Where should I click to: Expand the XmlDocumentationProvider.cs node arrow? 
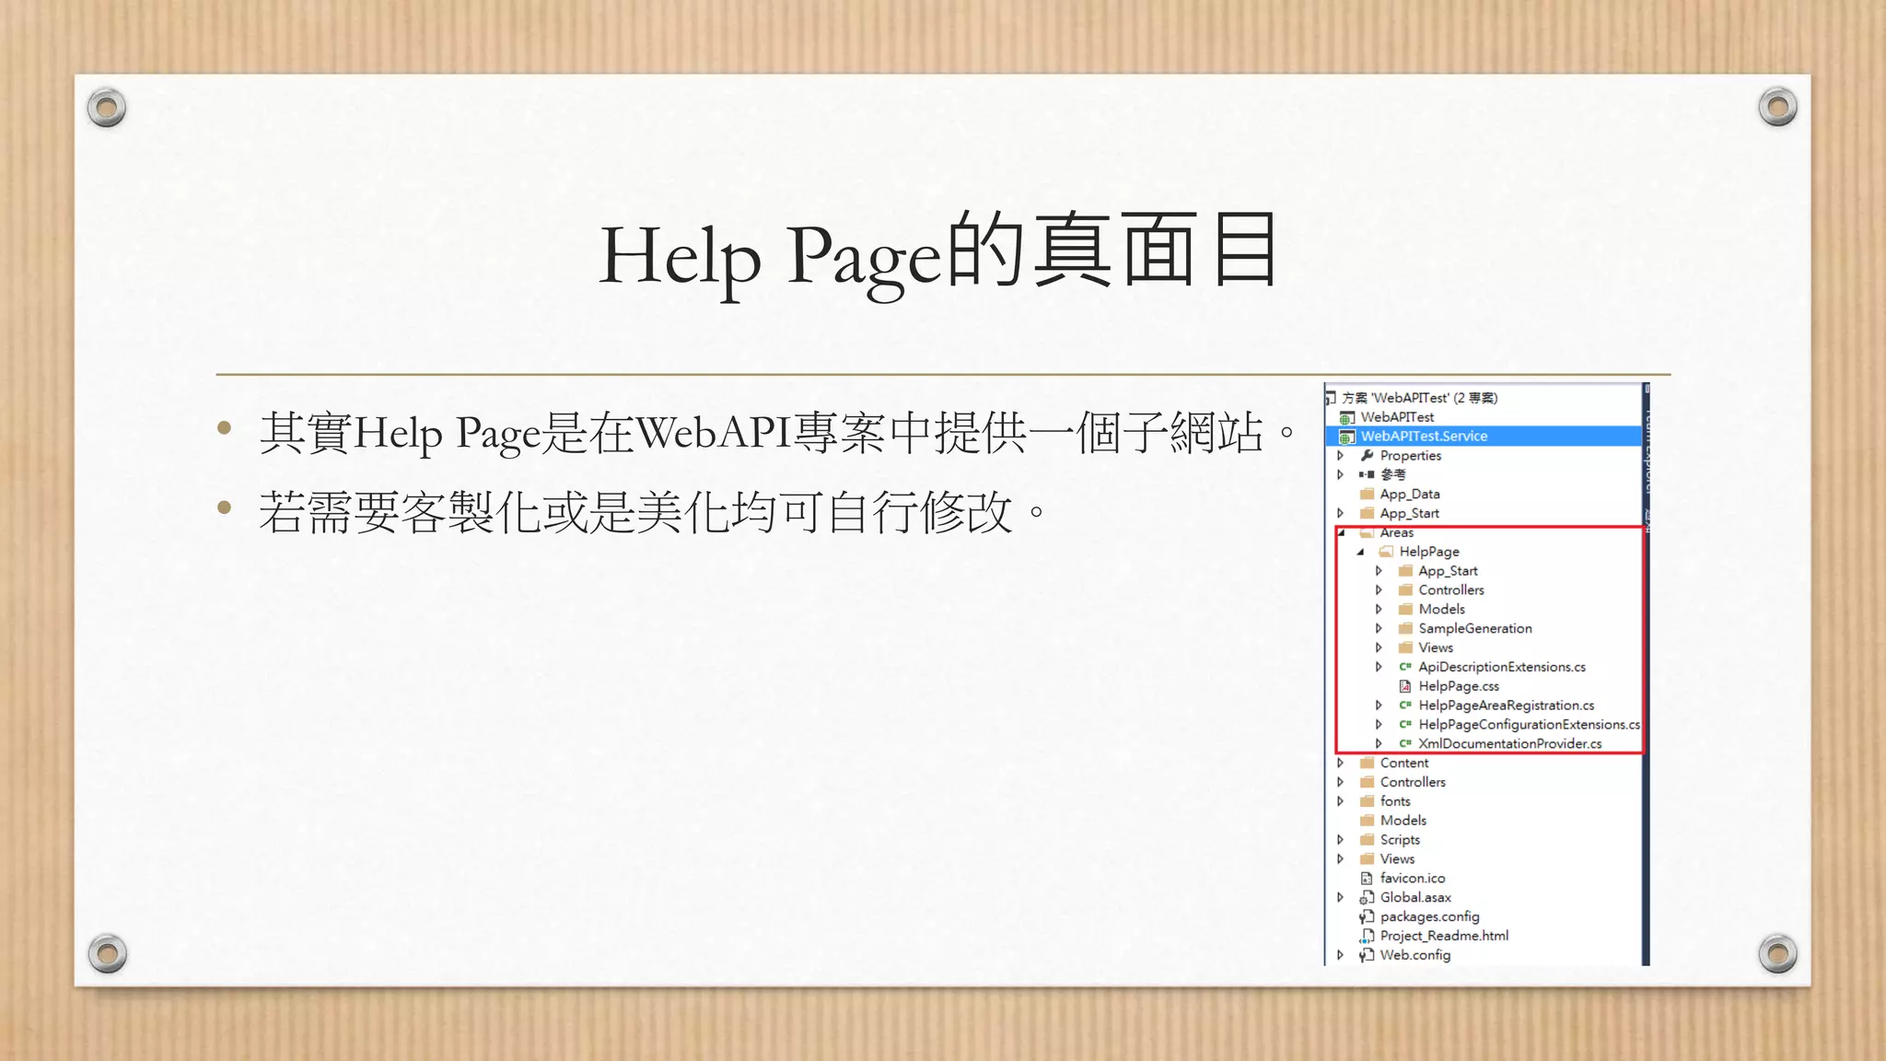pyautogui.click(x=1379, y=743)
